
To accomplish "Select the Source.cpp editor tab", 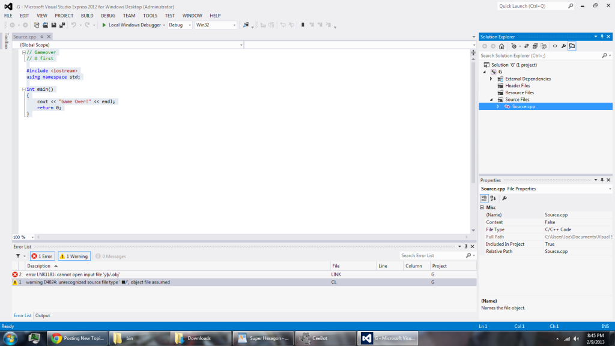I will 25,37.
